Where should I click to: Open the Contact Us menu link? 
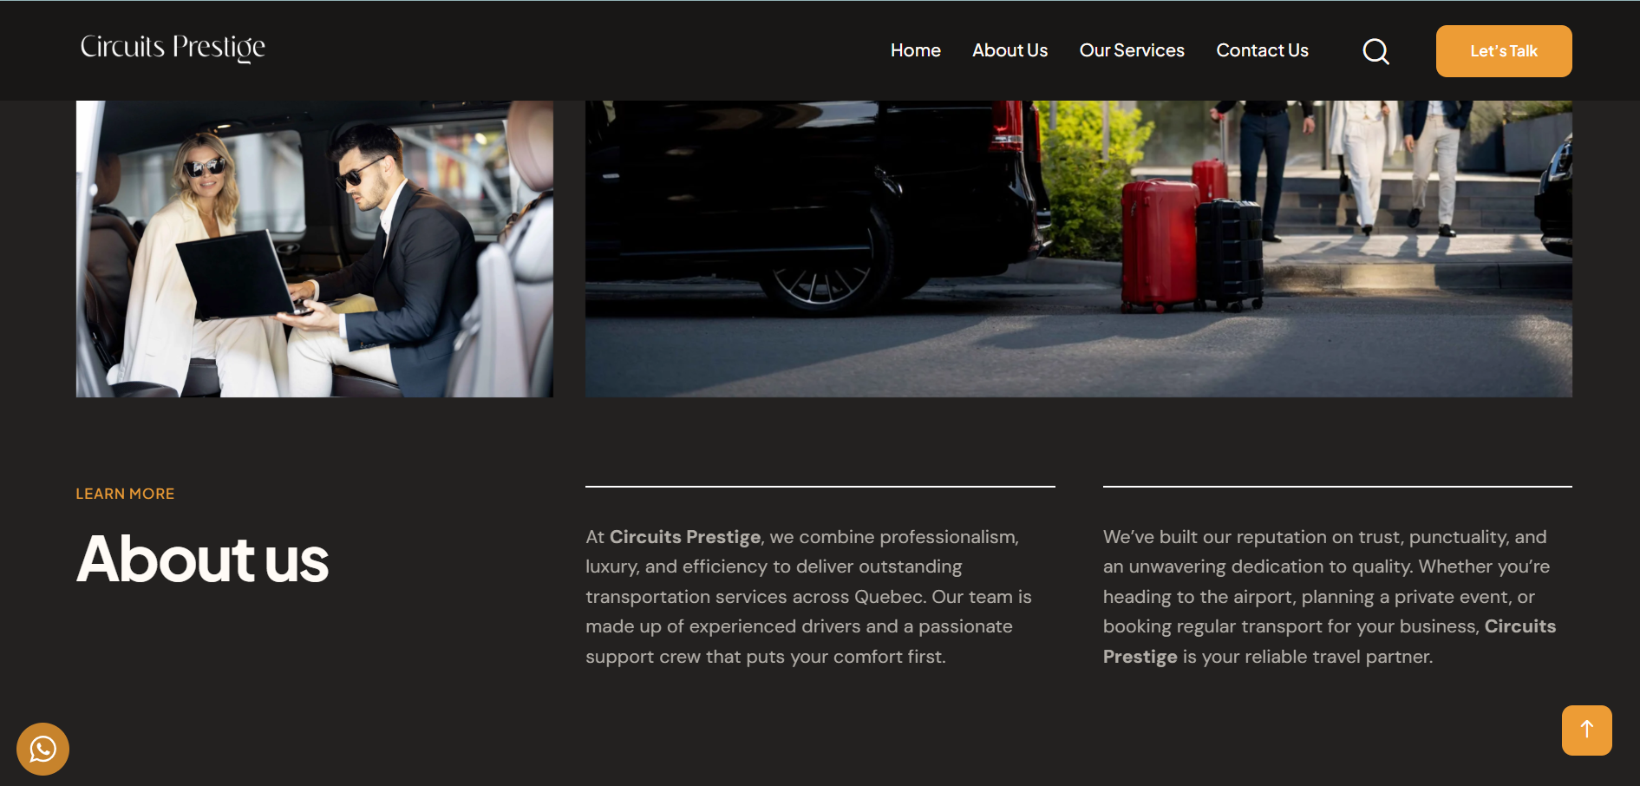click(1262, 50)
